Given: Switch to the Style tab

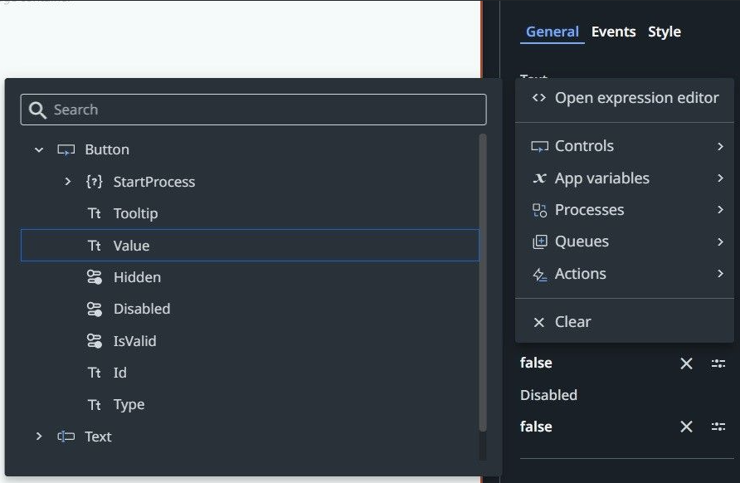Looking at the screenshot, I should 664,32.
